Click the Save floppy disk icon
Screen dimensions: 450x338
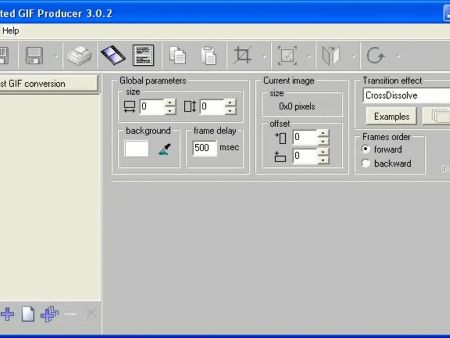click(x=34, y=55)
